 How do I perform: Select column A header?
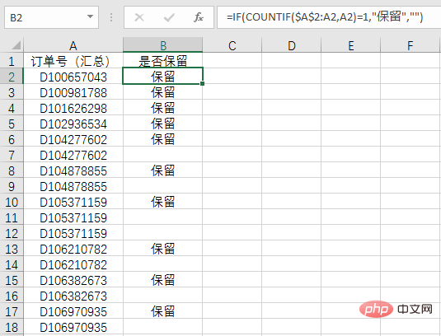(x=73, y=45)
